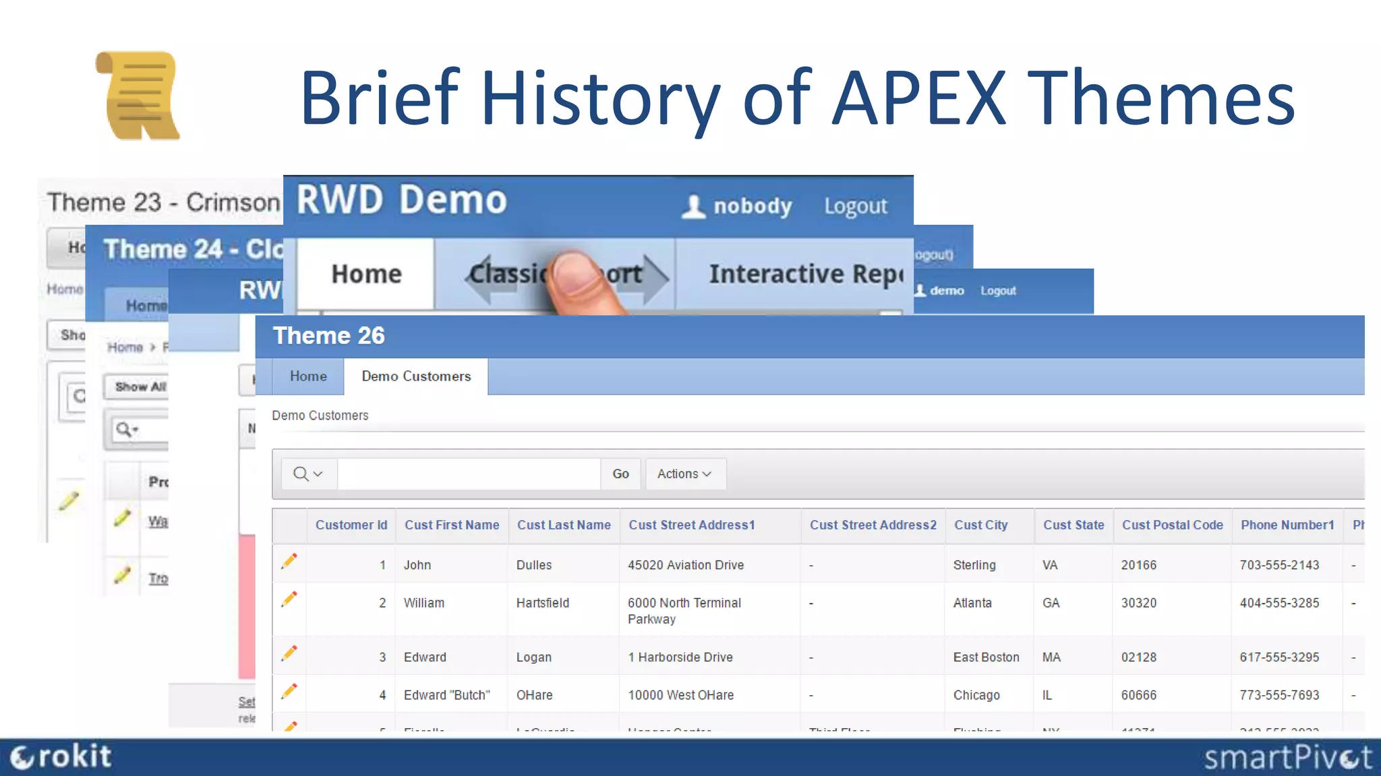Click the Logout link in RWD Demo header
Image resolution: width=1381 pixels, height=776 pixels.
pyautogui.click(x=856, y=206)
